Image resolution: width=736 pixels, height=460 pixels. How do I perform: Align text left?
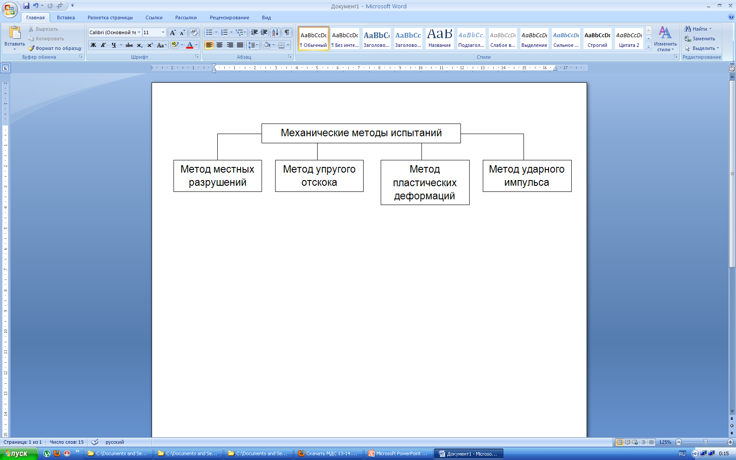tap(209, 45)
